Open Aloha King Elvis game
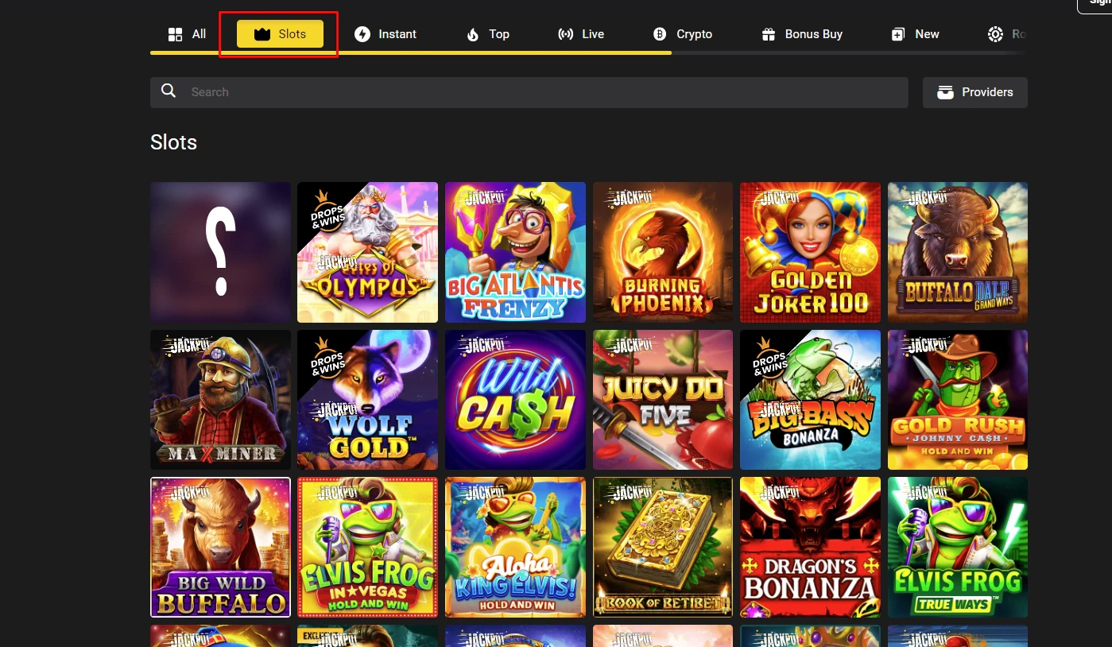The width and height of the screenshot is (1112, 647). click(515, 547)
